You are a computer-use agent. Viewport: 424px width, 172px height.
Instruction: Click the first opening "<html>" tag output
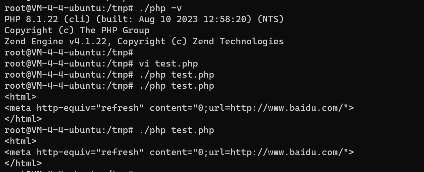pos(20,97)
